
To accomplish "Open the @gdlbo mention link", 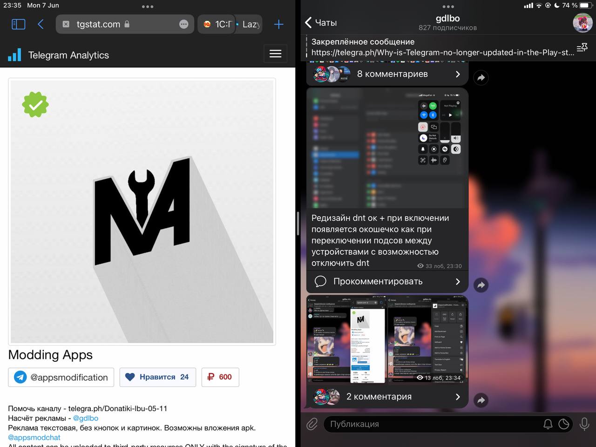I will tap(86, 418).
